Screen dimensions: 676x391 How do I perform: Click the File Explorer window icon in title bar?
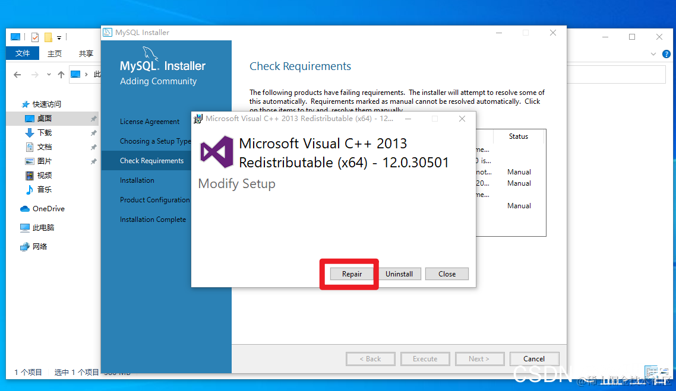coord(15,37)
